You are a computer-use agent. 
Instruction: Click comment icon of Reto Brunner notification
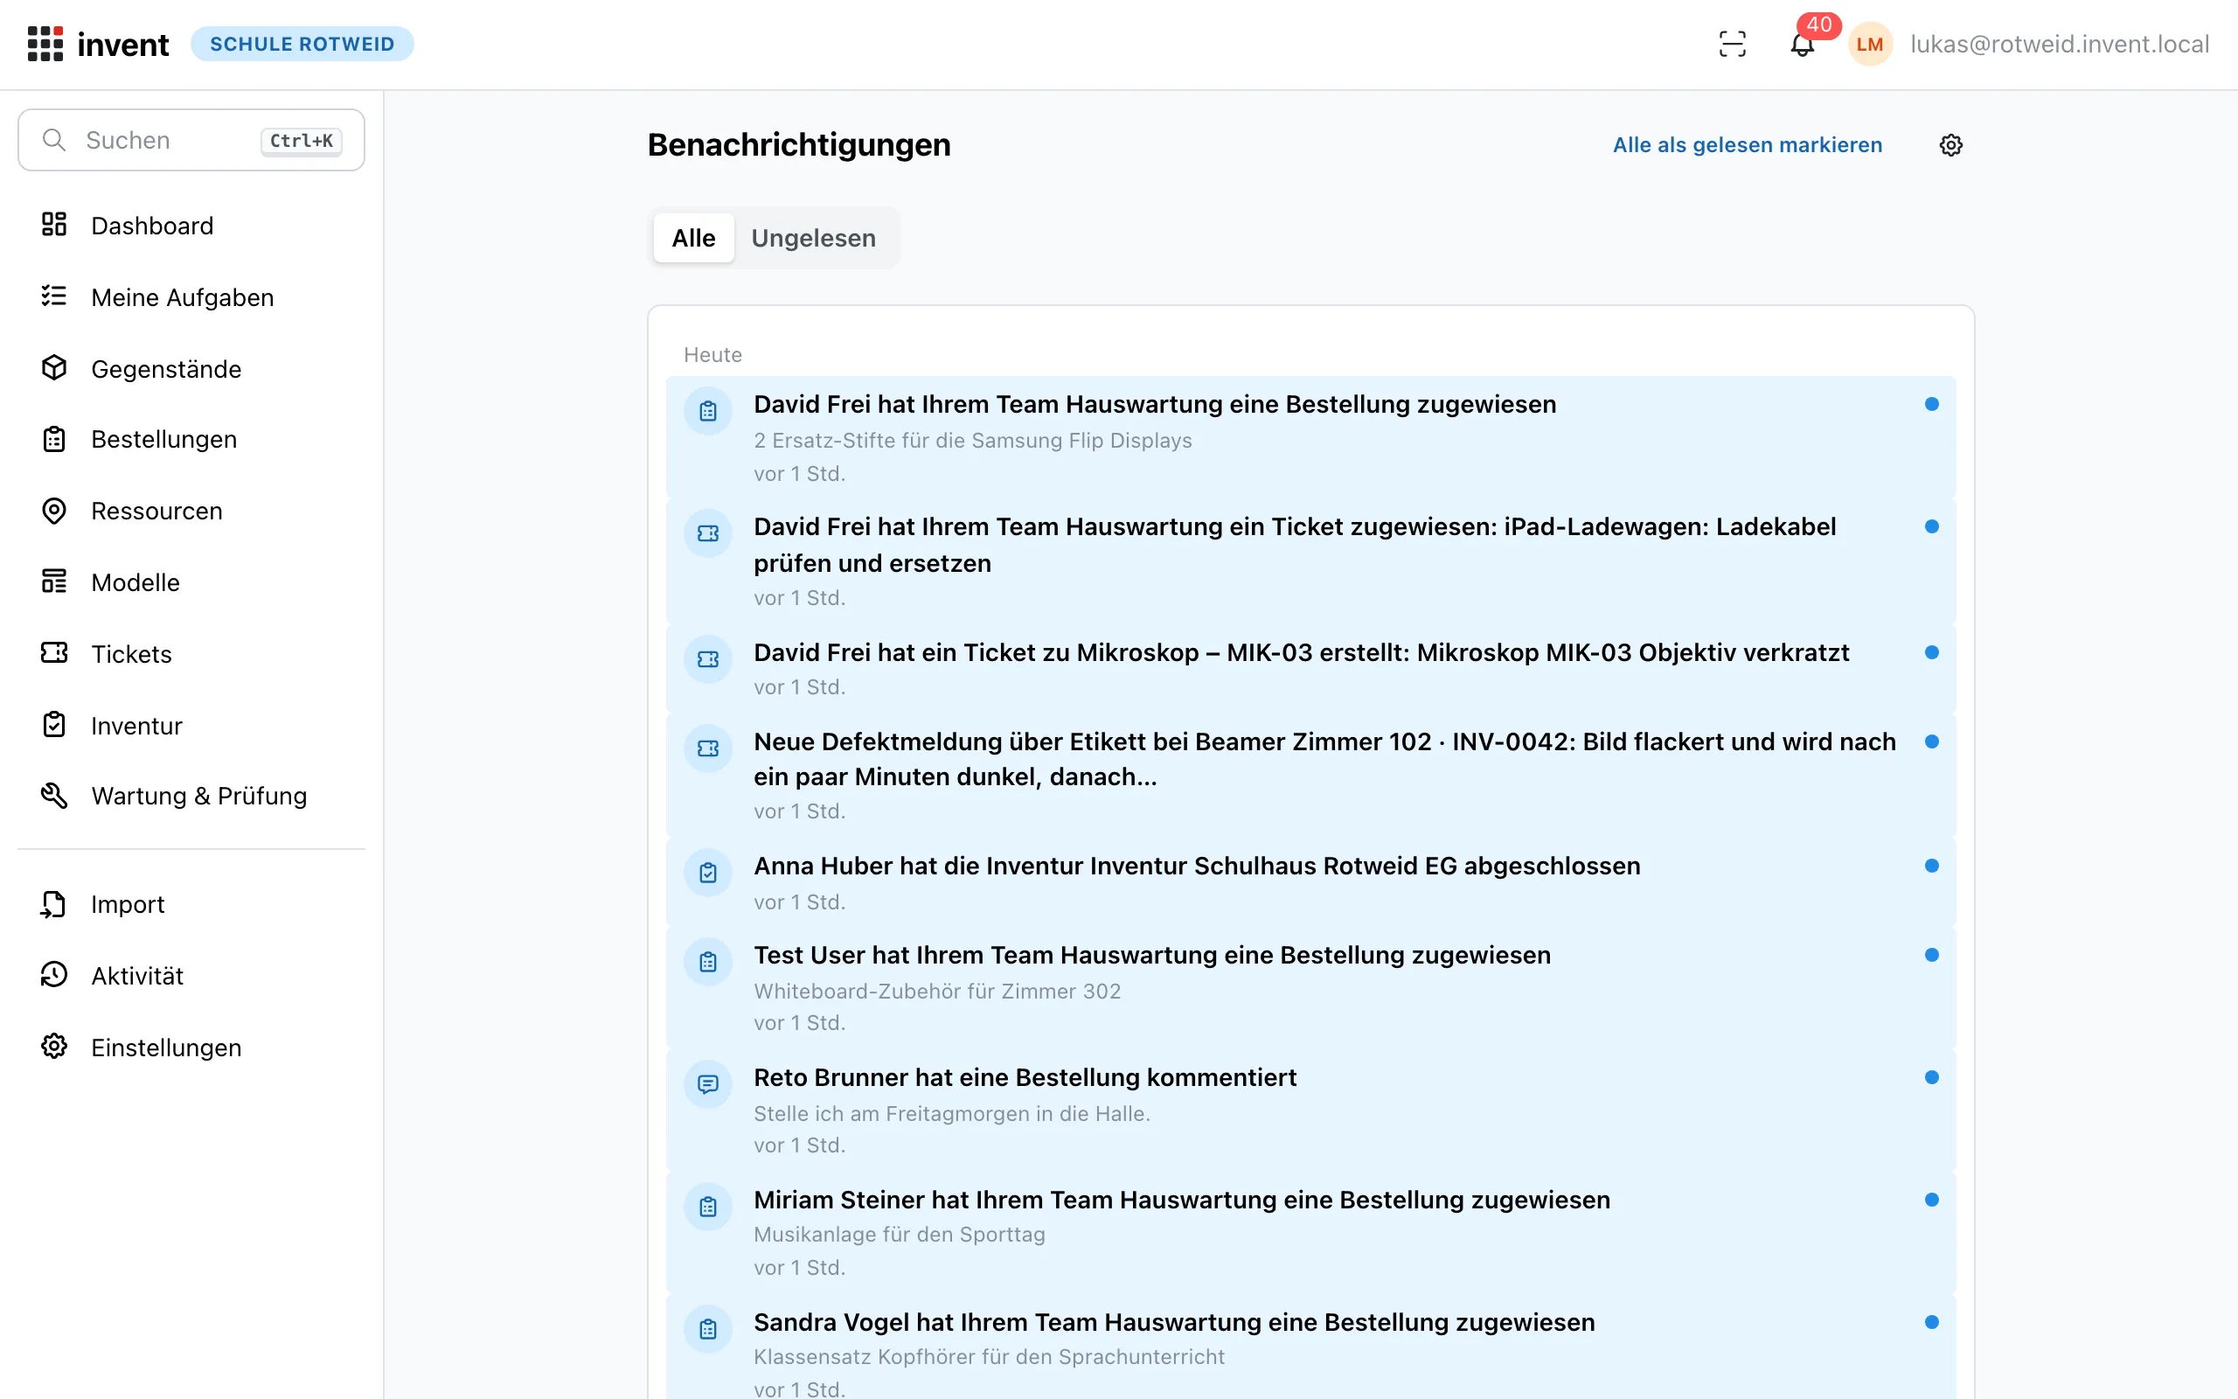coord(708,1084)
